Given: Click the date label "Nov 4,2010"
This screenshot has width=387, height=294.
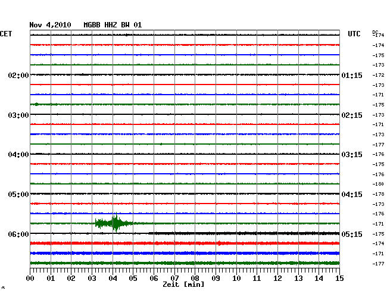Looking at the screenshot, I should [x=50, y=25].
